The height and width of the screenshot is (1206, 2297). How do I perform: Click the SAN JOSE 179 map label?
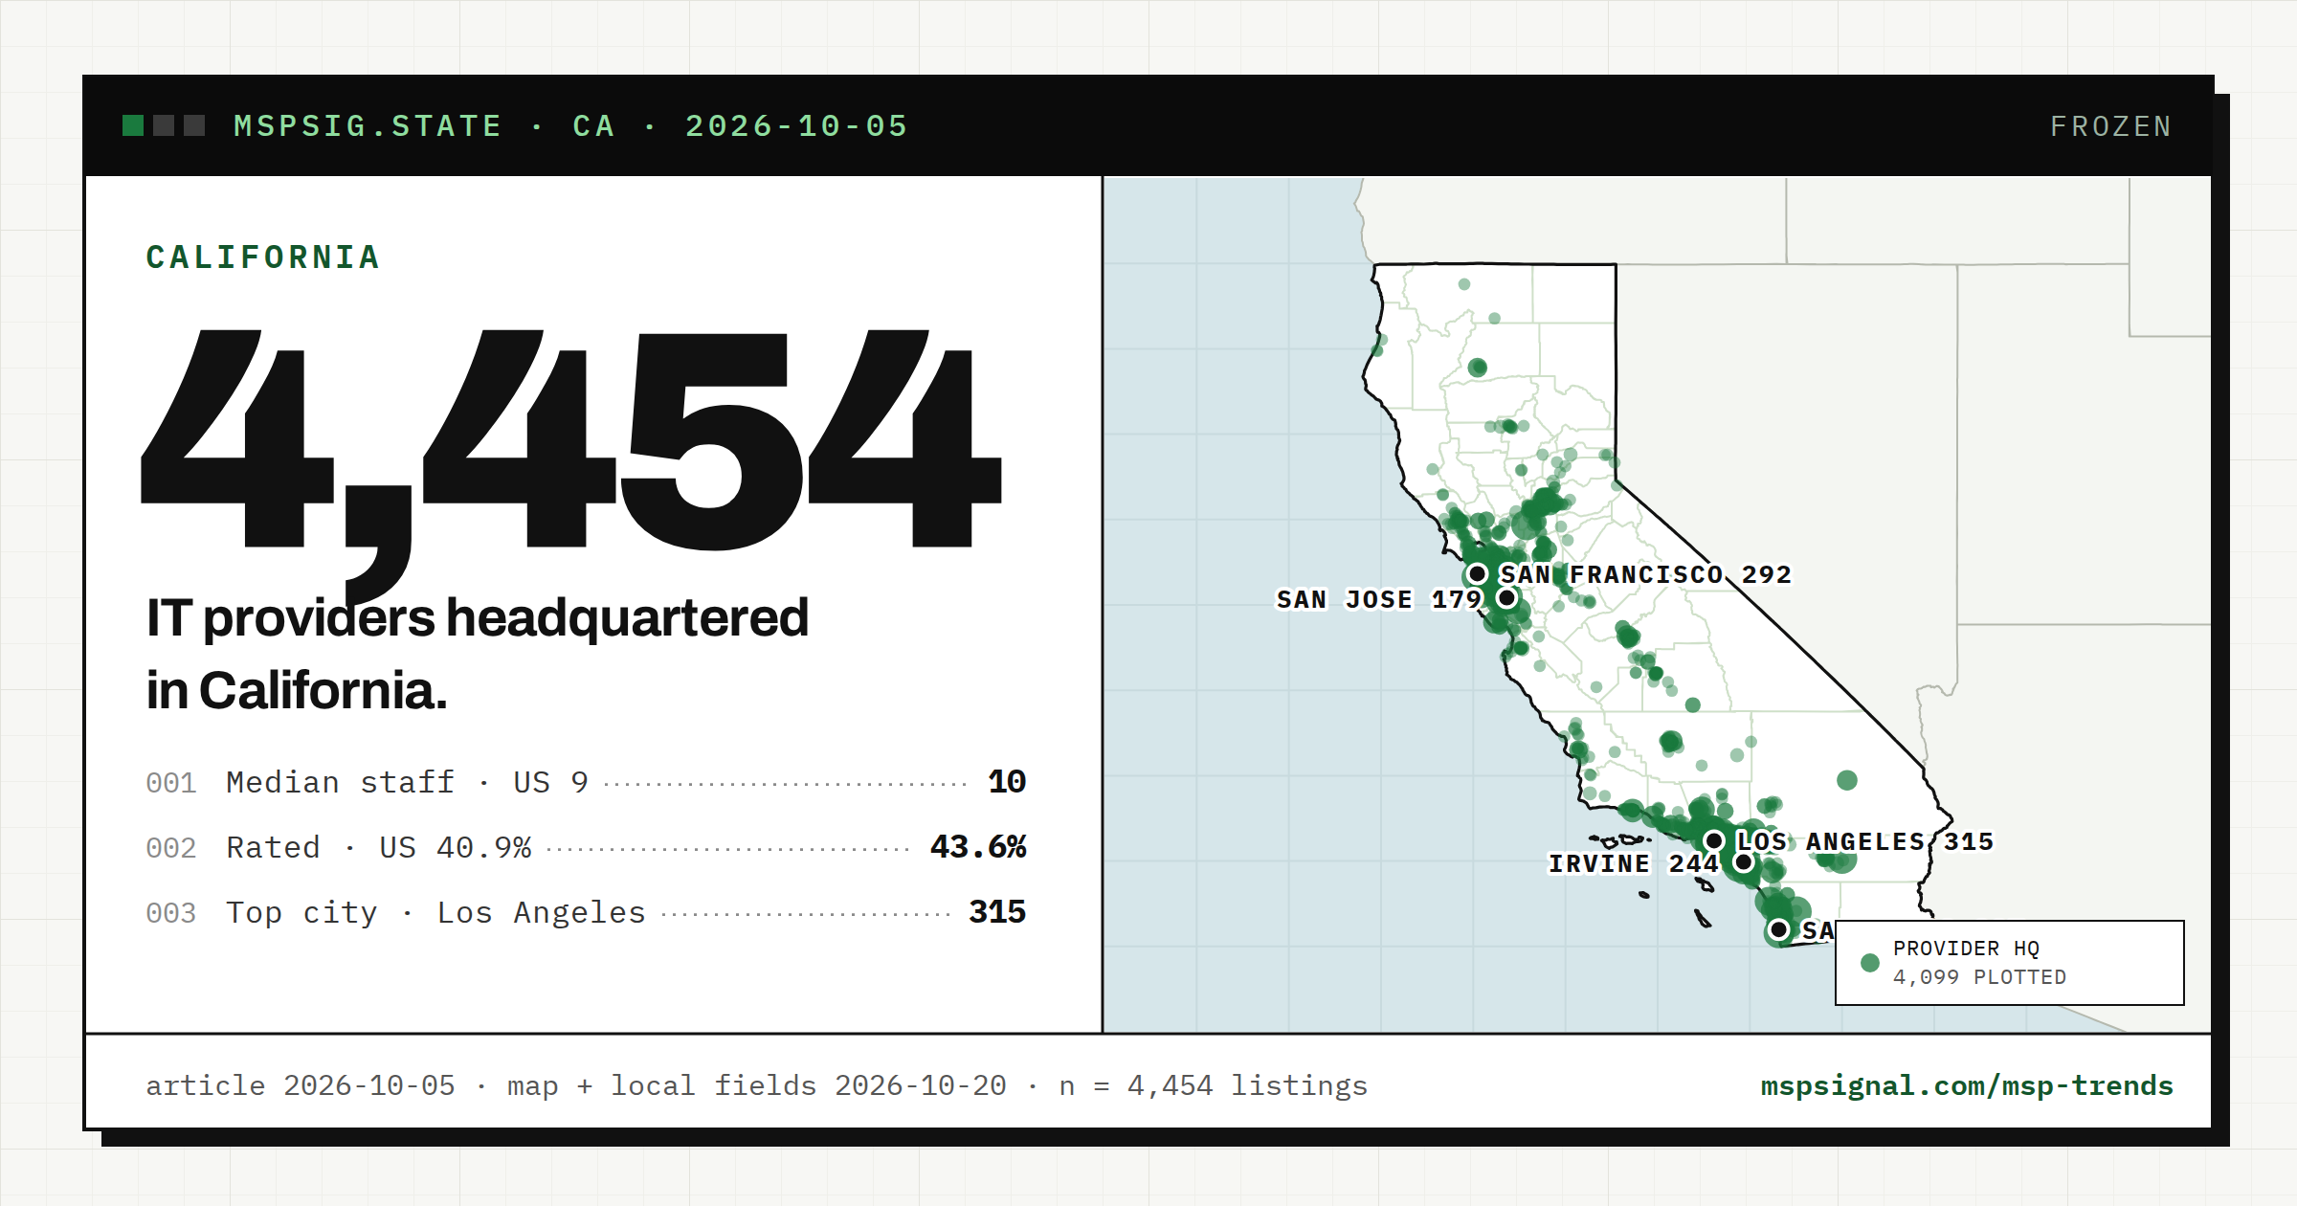point(1379,599)
